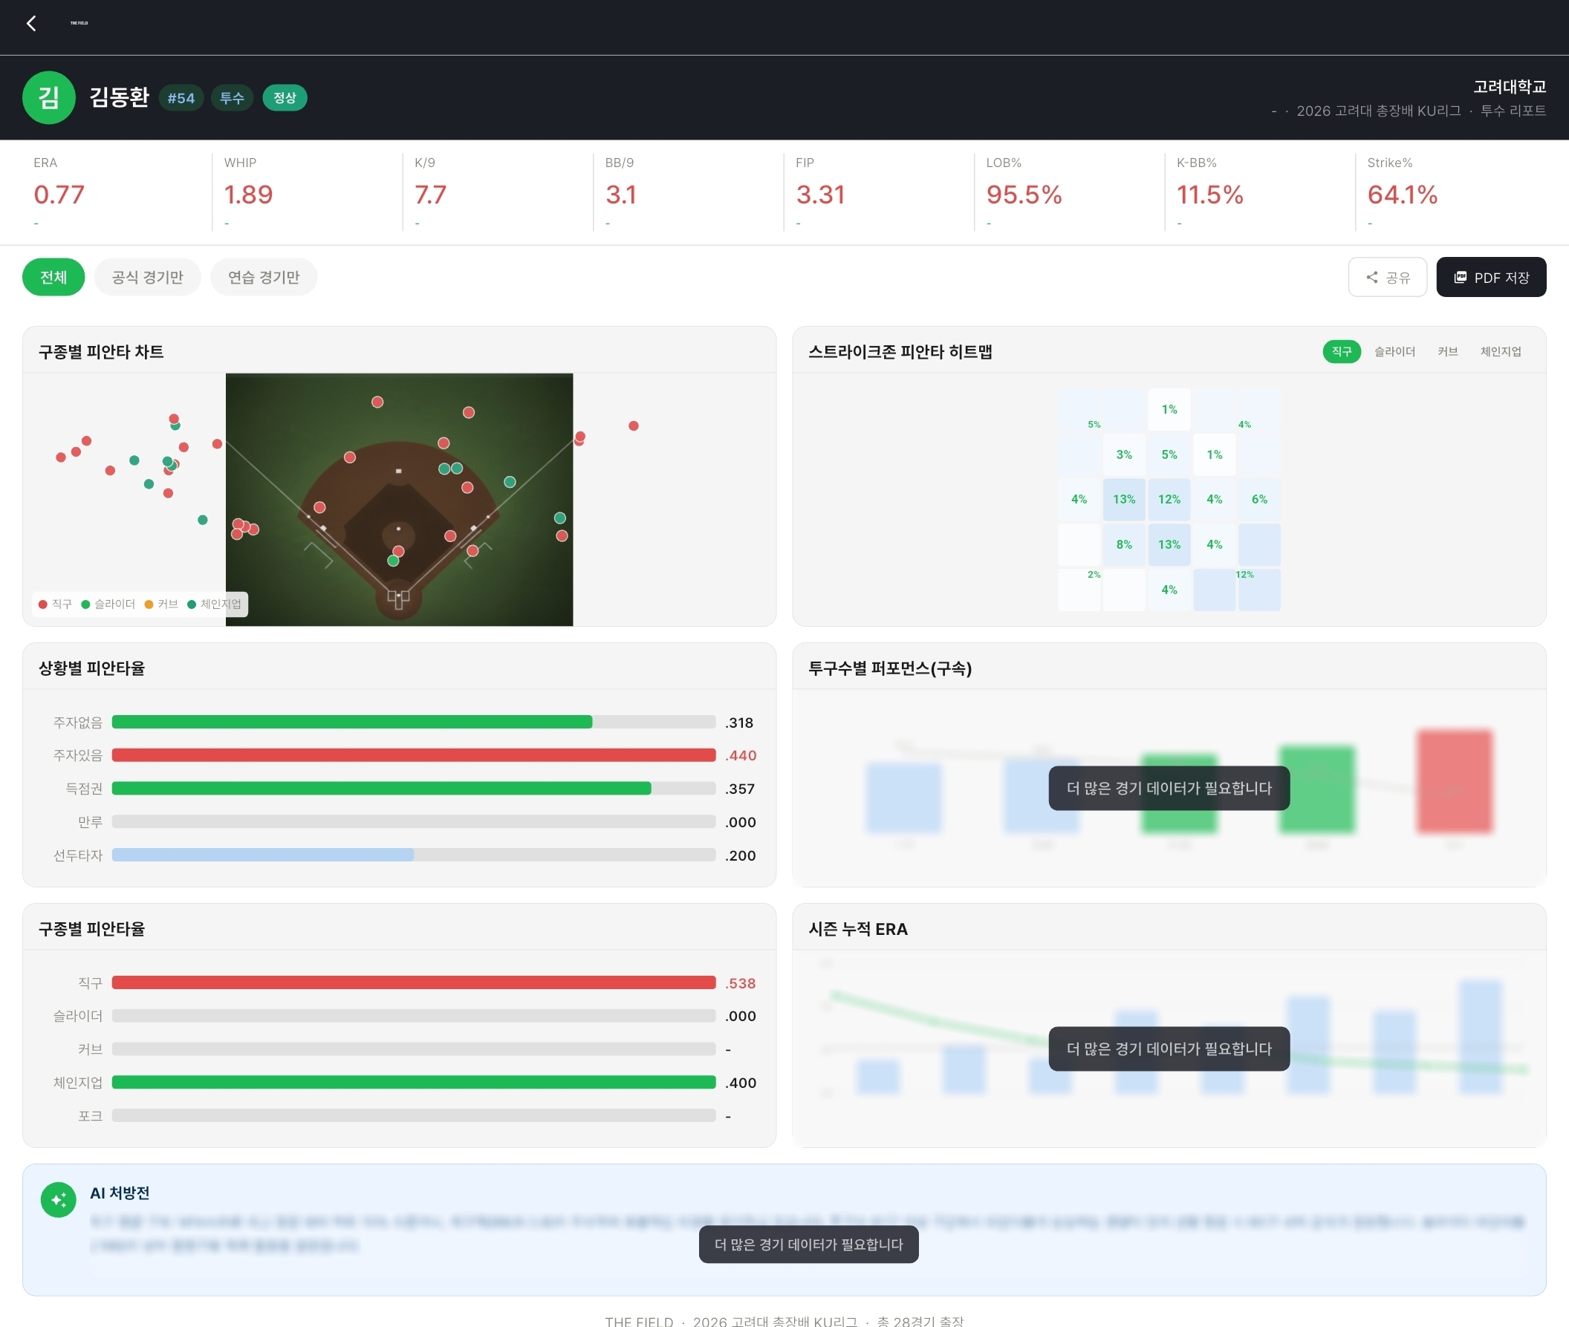
Task: Click the 만루 .000 bar
Action: click(x=413, y=821)
